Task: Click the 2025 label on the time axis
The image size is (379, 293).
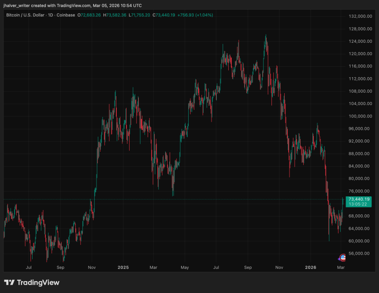Action: click(x=123, y=267)
